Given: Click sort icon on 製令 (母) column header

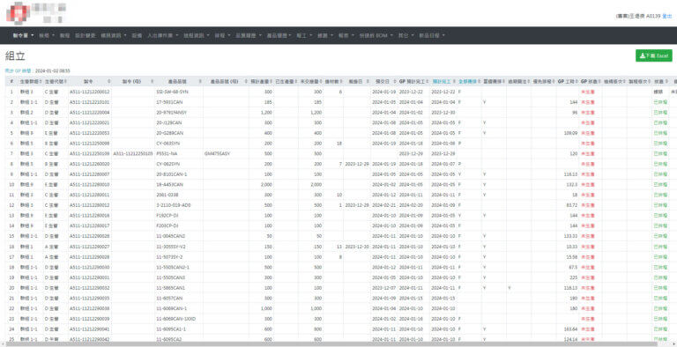Looking at the screenshot, I should [x=152, y=81].
